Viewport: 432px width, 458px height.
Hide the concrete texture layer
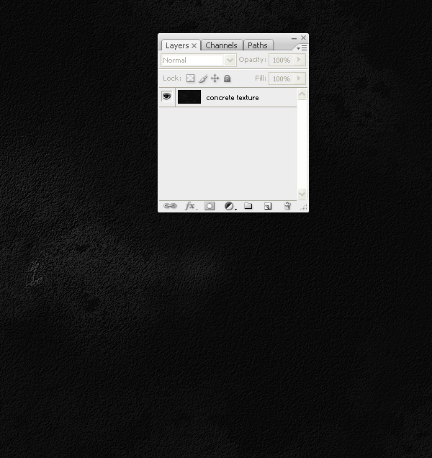(x=167, y=96)
